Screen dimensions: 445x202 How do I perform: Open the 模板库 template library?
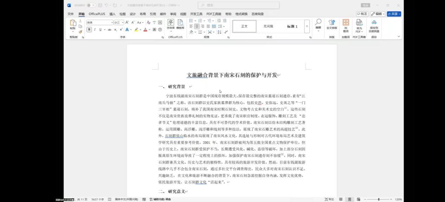coord(180,24)
